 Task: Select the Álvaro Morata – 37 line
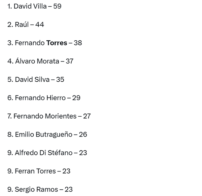pyautogui.click(x=40, y=61)
